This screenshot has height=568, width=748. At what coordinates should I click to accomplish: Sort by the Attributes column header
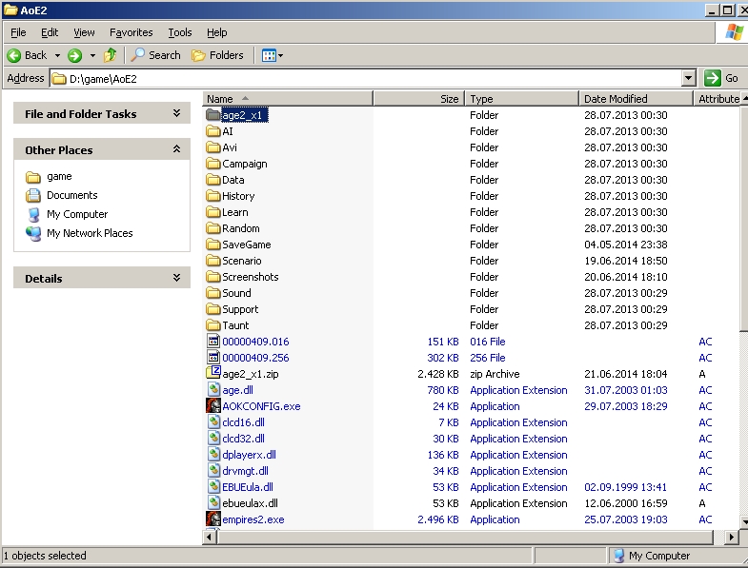[x=717, y=99]
